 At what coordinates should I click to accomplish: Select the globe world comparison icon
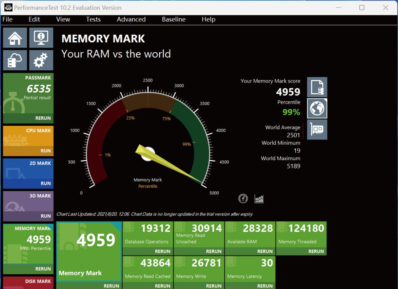(x=317, y=109)
